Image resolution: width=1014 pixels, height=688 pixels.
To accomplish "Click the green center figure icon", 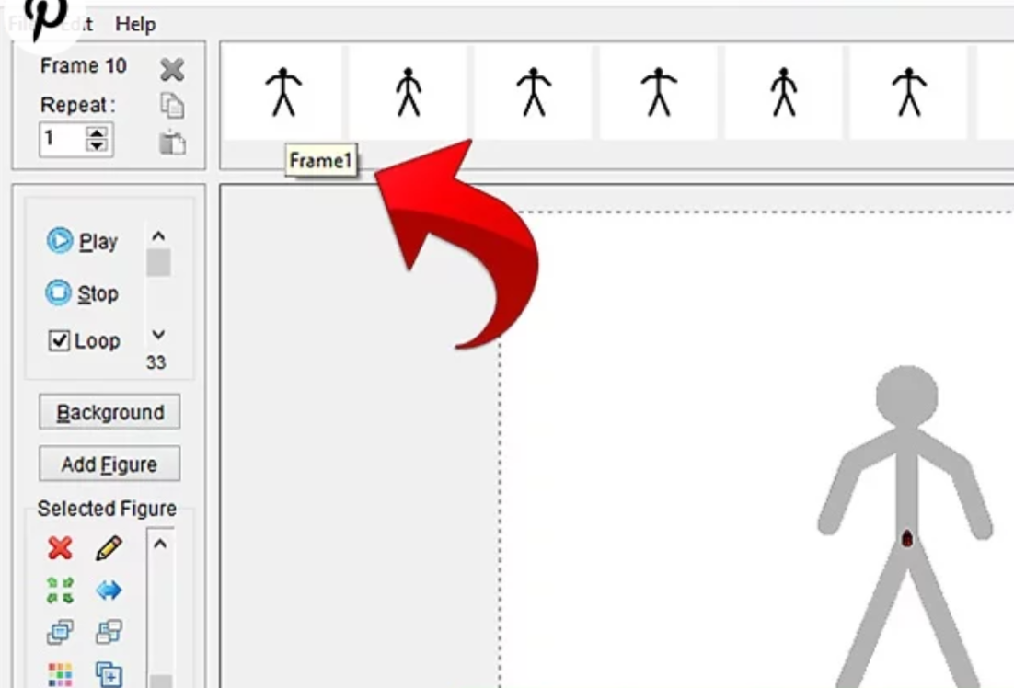I will pos(61,591).
